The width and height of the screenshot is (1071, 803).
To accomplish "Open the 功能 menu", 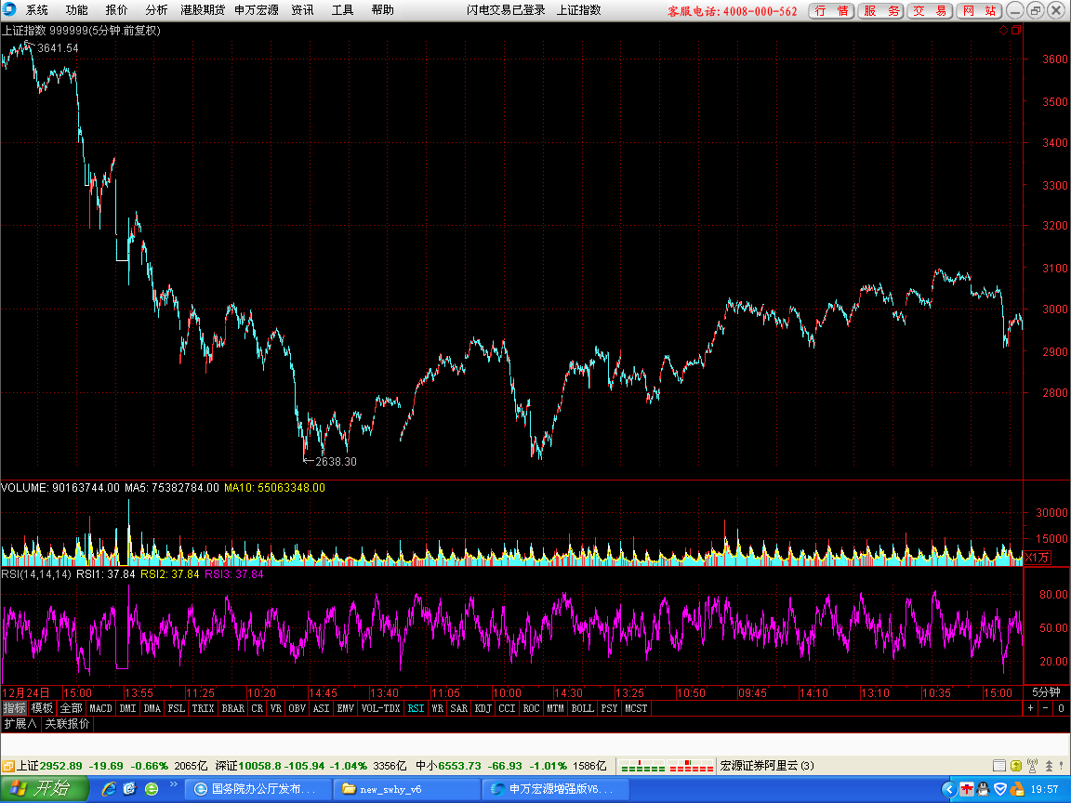I will click(76, 9).
